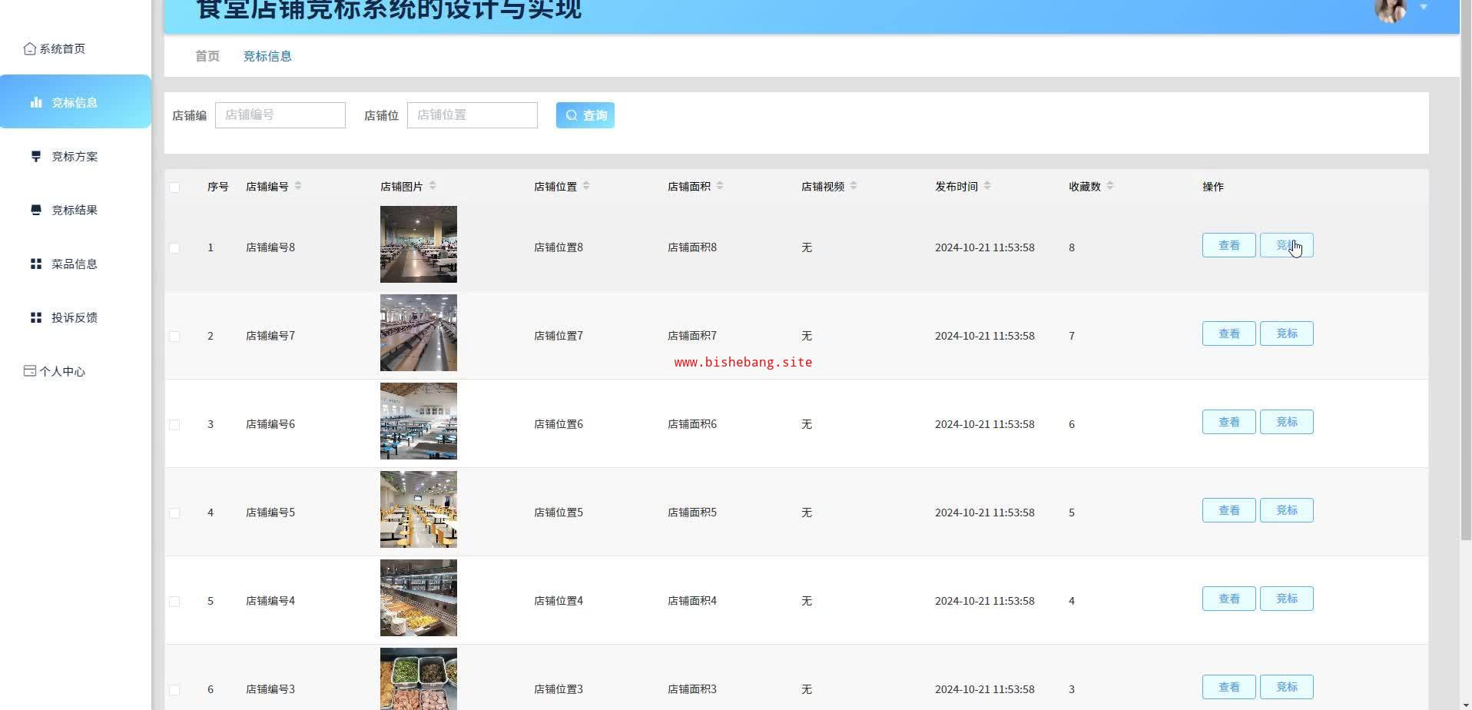
Task: Toggle the select-all checkbox in table header
Action: [174, 187]
